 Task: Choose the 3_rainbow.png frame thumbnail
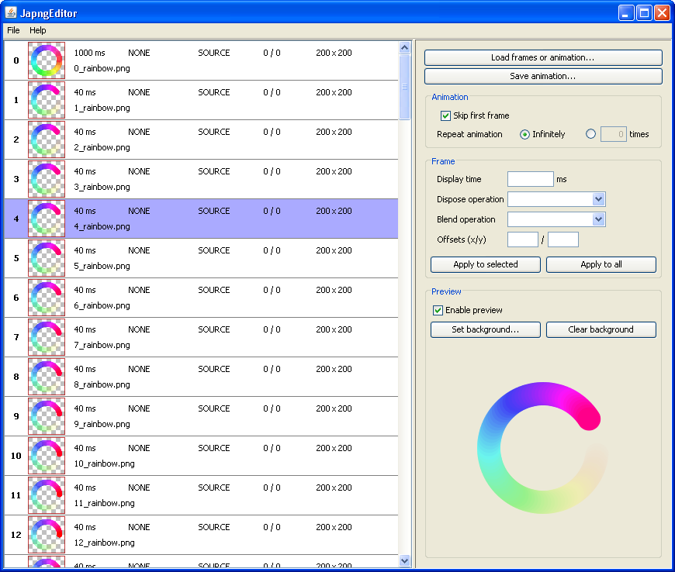pos(47,179)
